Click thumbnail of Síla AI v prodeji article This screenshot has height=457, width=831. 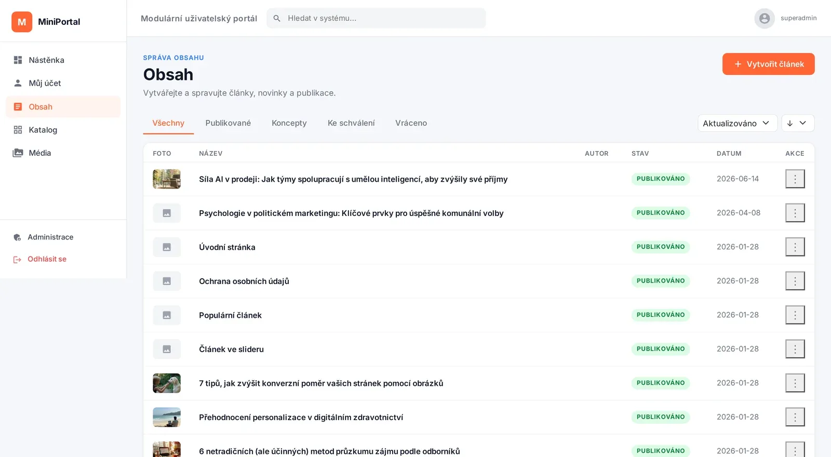[167, 179]
